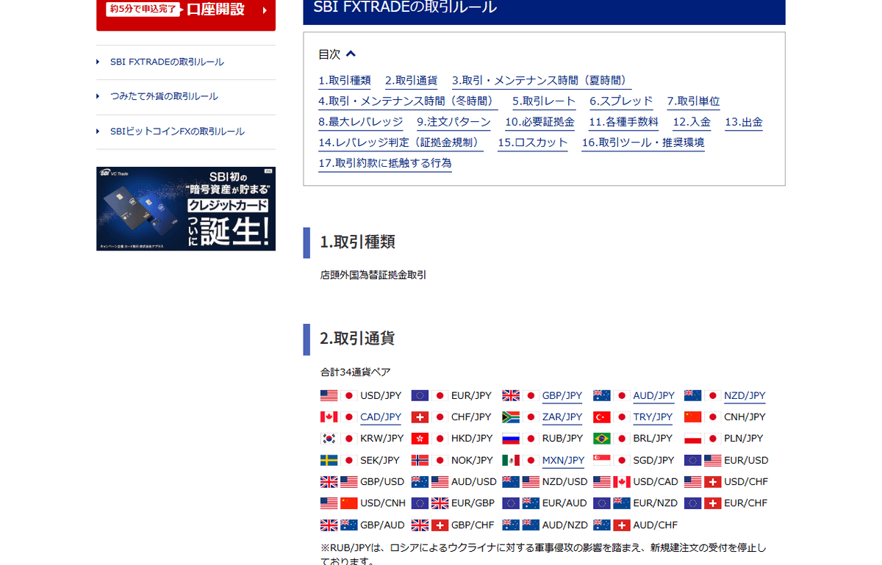This screenshot has width=882, height=565.
Task: Jump to 5.取引レート in contents
Action: (x=544, y=101)
